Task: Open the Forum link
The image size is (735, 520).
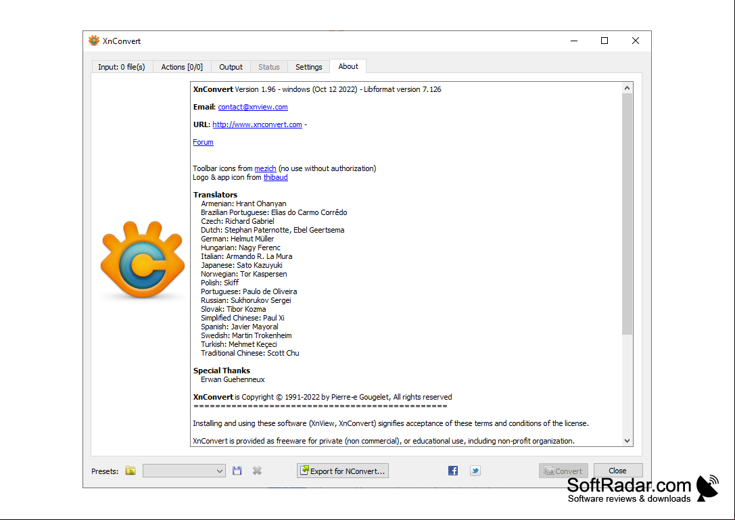Action: (203, 142)
